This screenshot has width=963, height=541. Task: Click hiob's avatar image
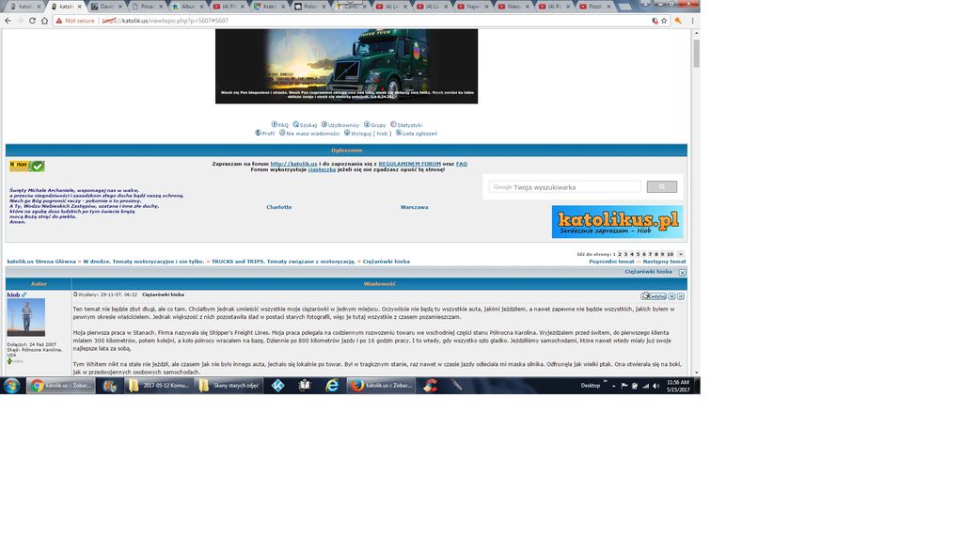25,318
